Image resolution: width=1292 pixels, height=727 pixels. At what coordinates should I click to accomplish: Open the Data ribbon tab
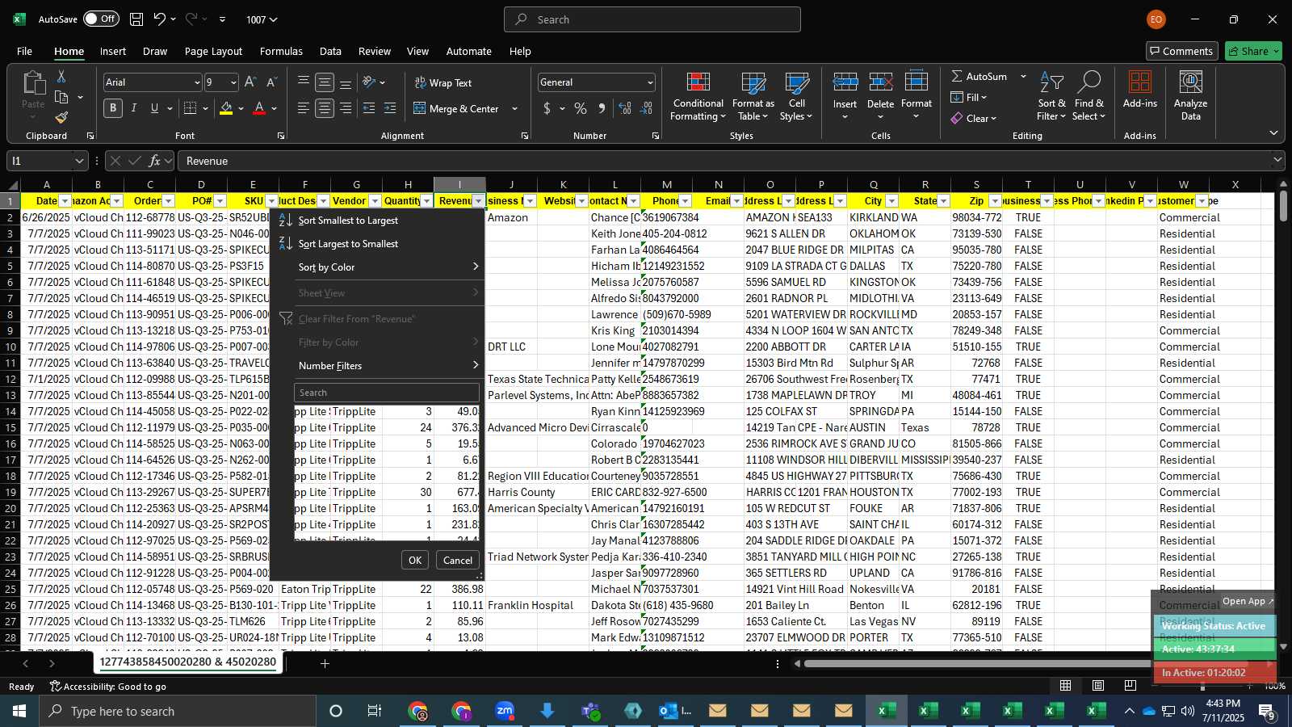tap(330, 51)
